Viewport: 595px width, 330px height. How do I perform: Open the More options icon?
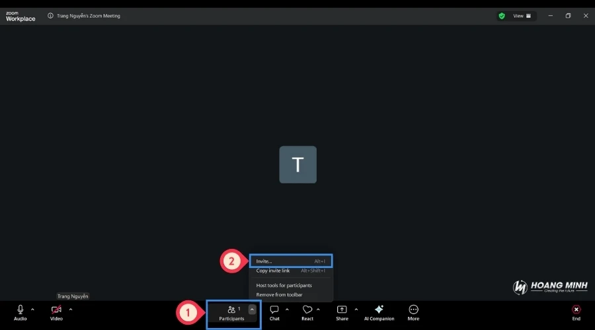click(413, 310)
